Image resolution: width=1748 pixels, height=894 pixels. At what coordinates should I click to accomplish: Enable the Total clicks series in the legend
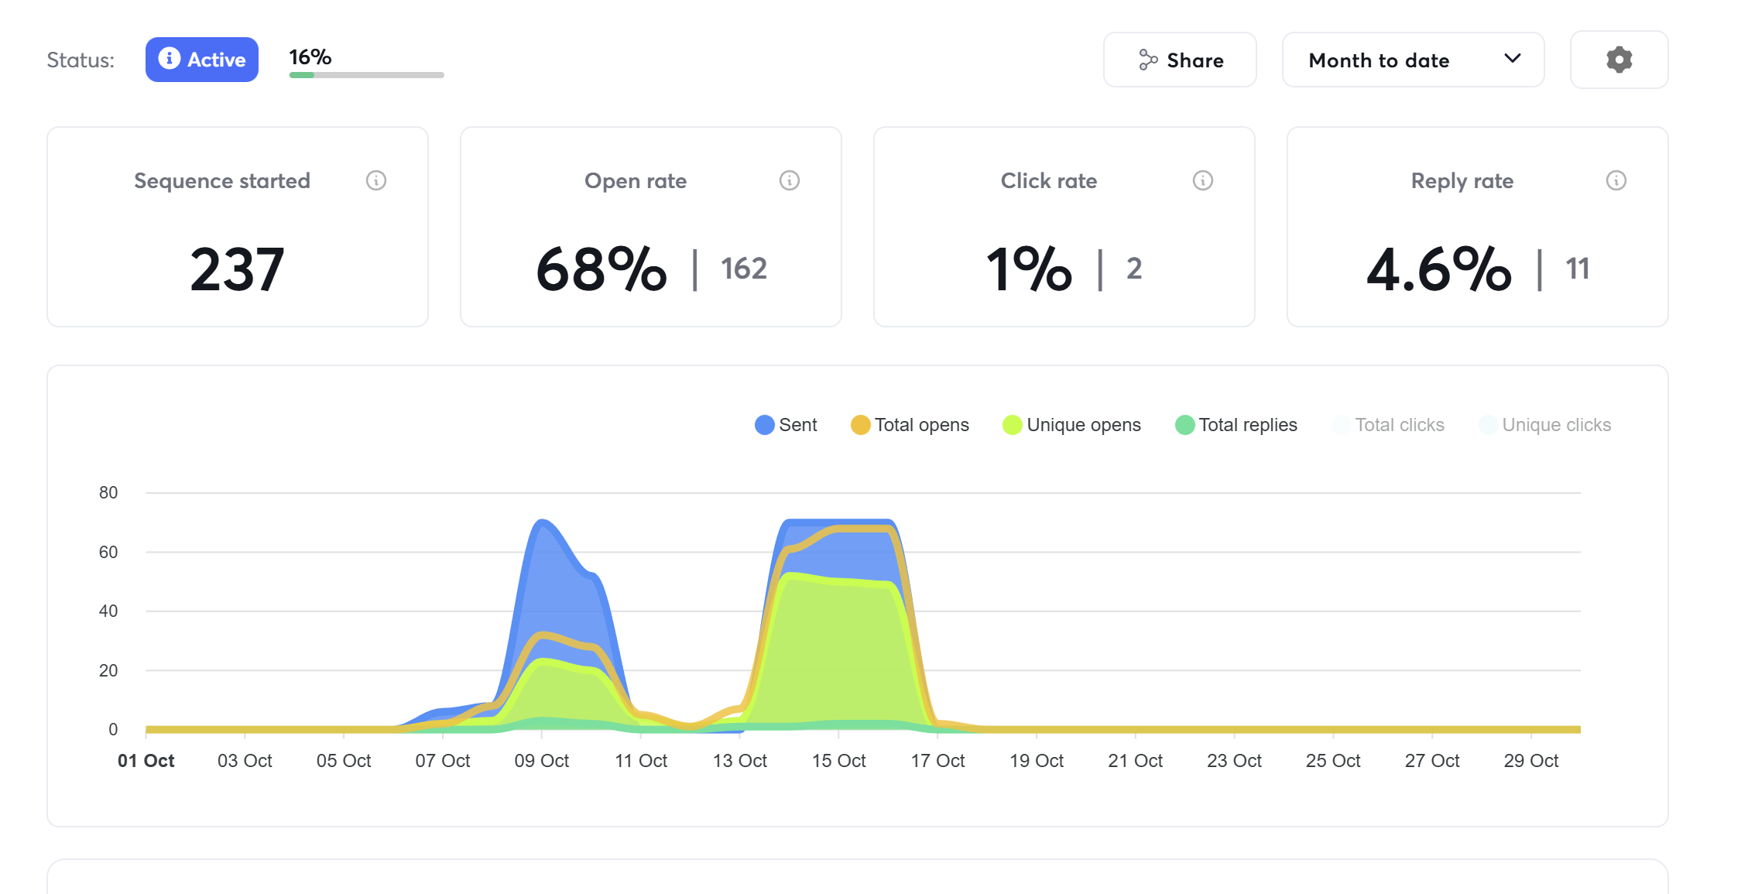point(1390,424)
